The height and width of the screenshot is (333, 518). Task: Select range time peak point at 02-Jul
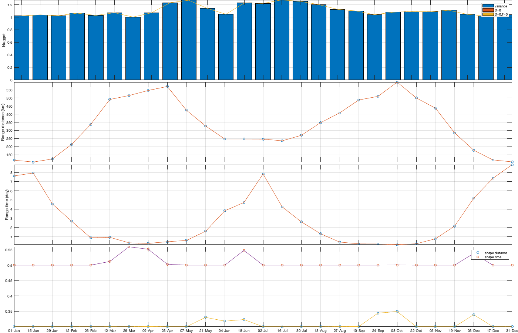coord(263,174)
